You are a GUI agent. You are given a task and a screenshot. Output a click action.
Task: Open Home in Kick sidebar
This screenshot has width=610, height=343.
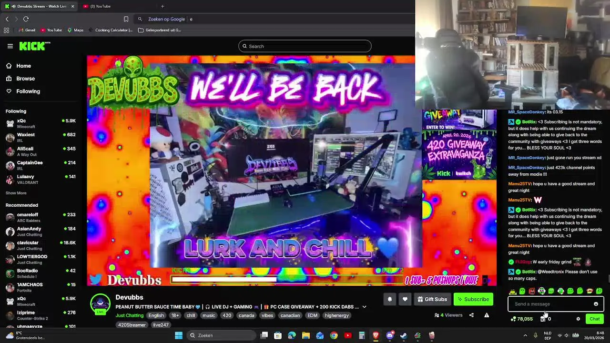(x=23, y=66)
